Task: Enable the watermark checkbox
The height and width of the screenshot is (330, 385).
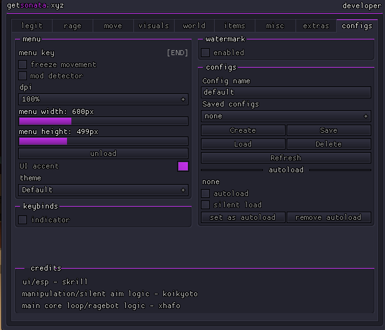Action: click(205, 53)
